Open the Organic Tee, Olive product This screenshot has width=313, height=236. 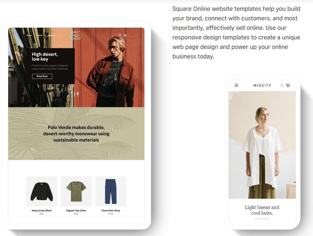tap(76, 191)
